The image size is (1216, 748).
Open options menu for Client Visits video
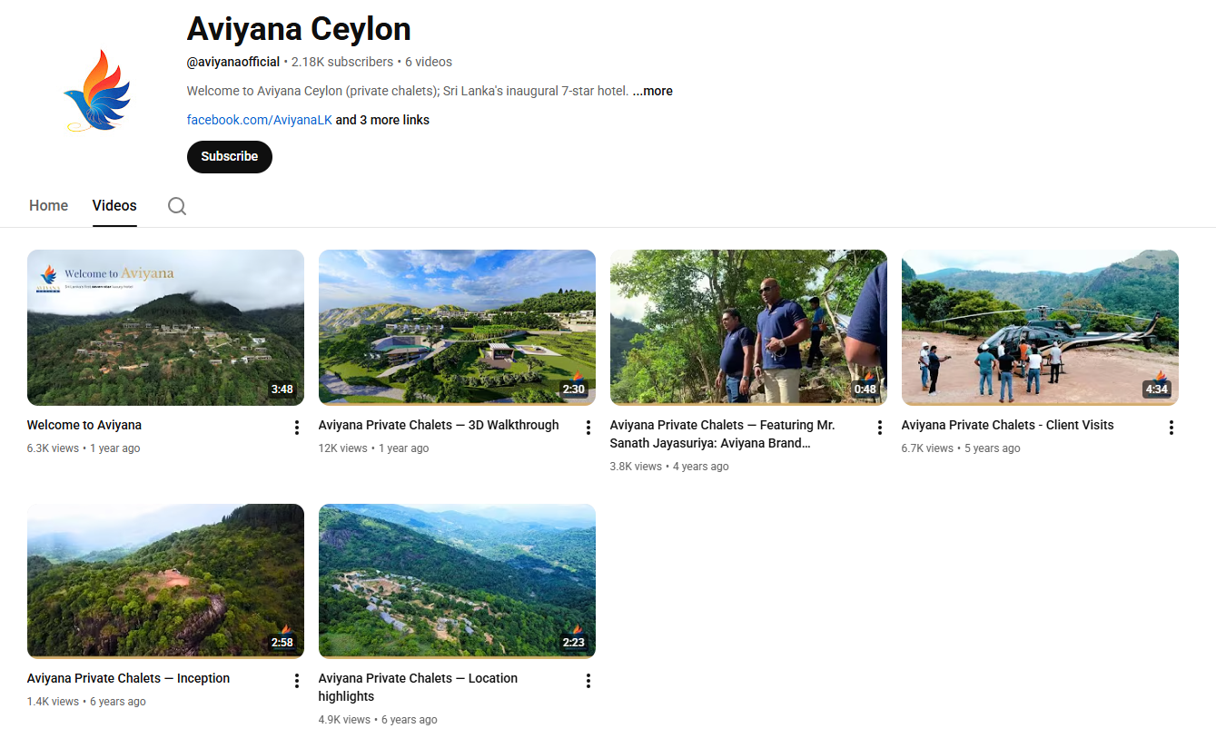pyautogui.click(x=1171, y=428)
